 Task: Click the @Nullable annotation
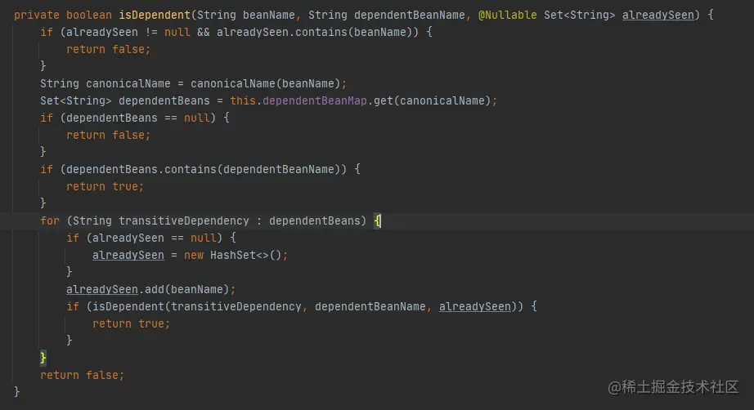pos(507,15)
